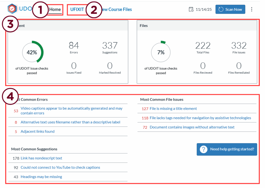The image size is (265, 188).
Task: Open Alternative text uses filename error link
Action: (x=70, y=122)
